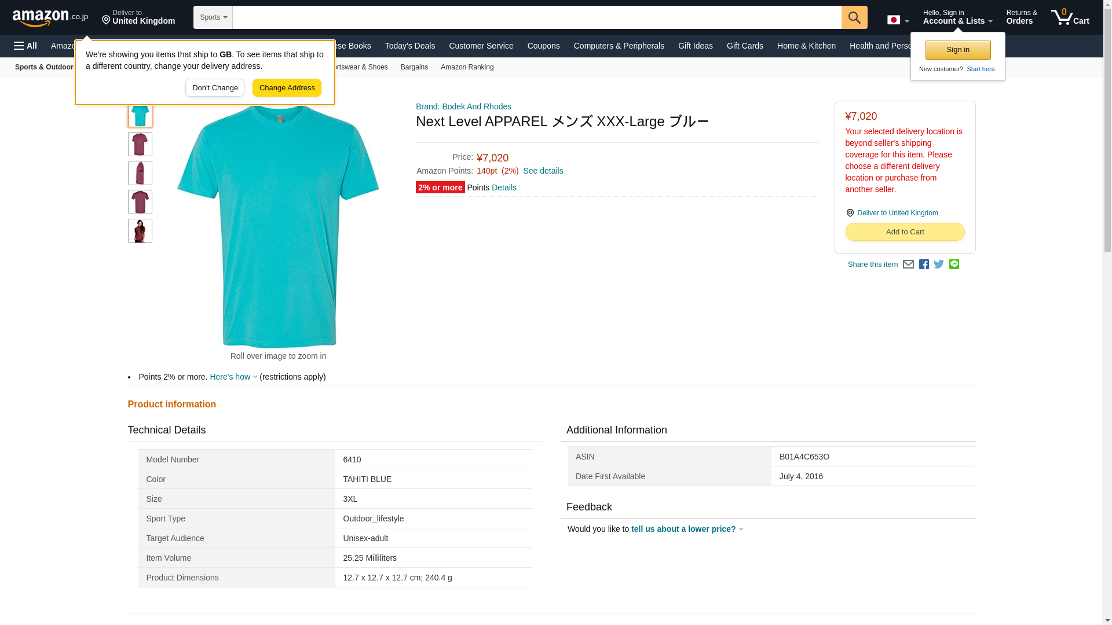Click the Change Address button

click(287, 88)
